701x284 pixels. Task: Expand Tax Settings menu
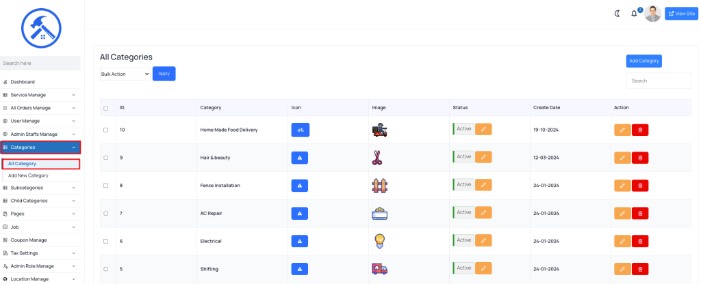click(x=40, y=253)
